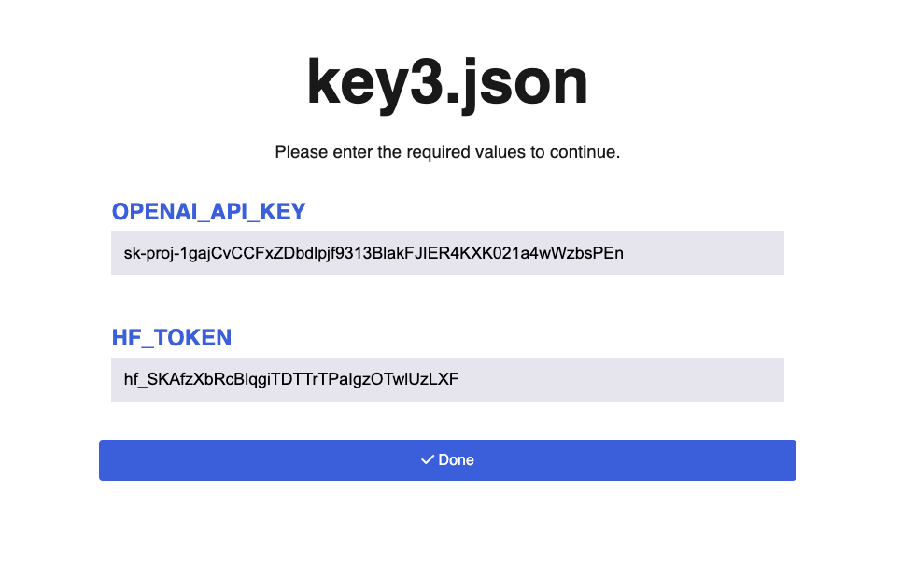Place cursor in the hf_SKAfz token value

[x=291, y=380]
